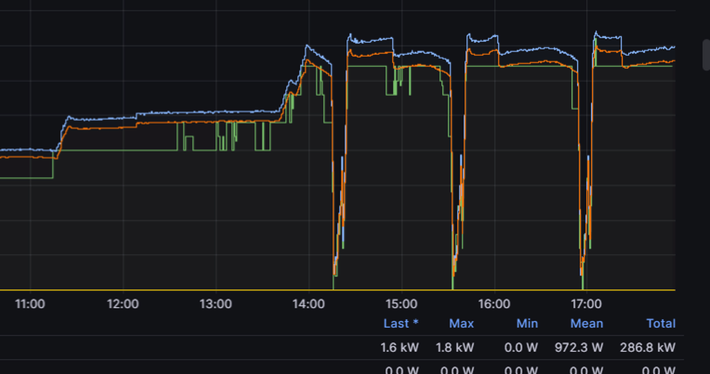Click the "1.8 kW" max value
This screenshot has height=374, width=710.
point(455,348)
